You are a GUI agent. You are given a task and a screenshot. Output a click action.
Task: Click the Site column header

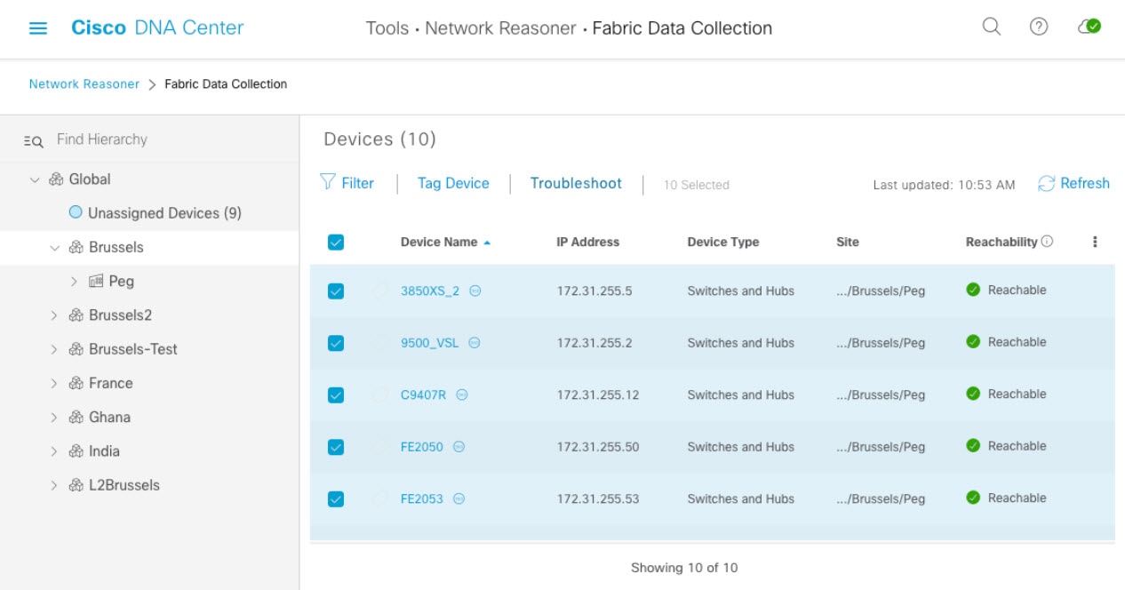tap(848, 242)
